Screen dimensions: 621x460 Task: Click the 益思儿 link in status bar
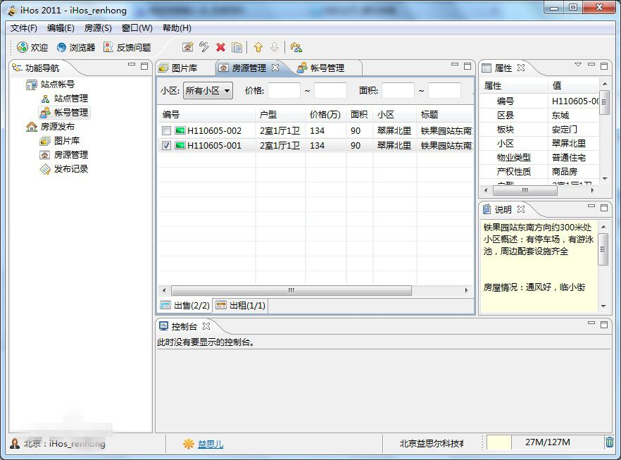click(209, 442)
